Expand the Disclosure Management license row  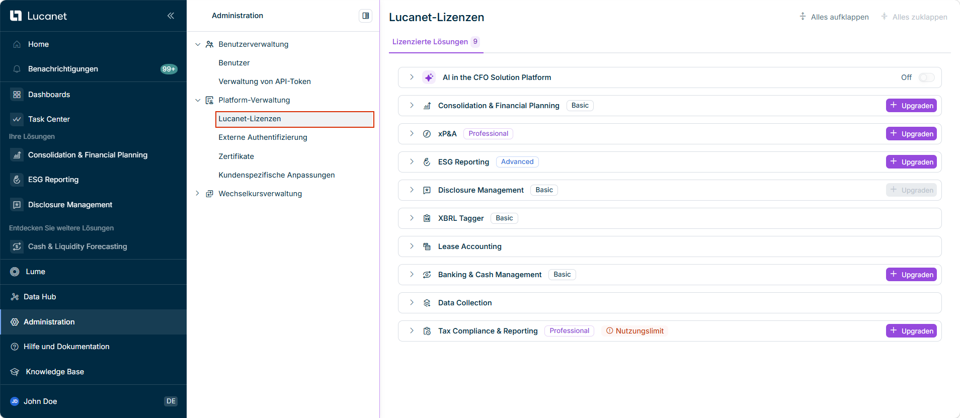pyautogui.click(x=412, y=190)
